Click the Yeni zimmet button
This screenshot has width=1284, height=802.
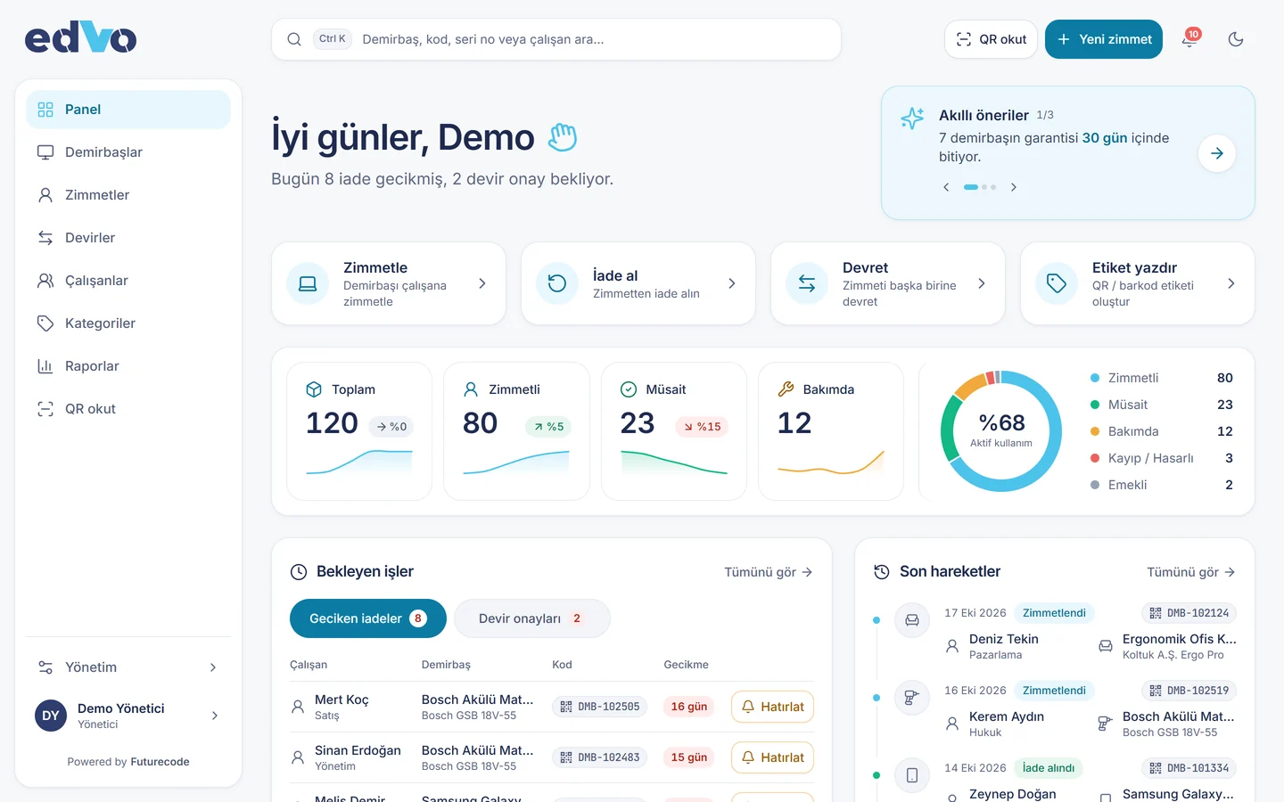pyautogui.click(x=1104, y=39)
